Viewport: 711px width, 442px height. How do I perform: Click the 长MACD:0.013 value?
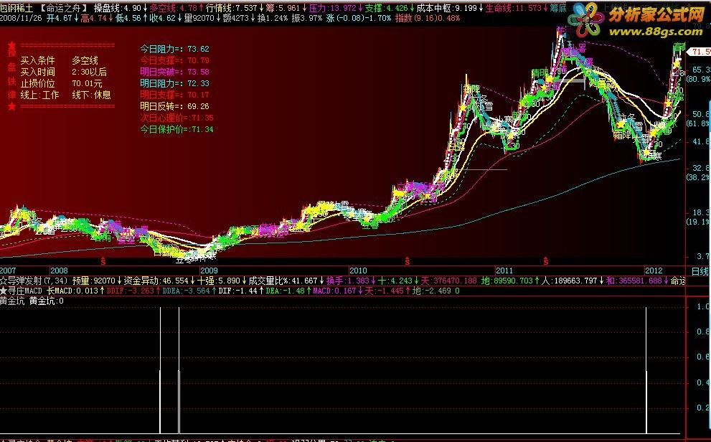tap(76, 291)
